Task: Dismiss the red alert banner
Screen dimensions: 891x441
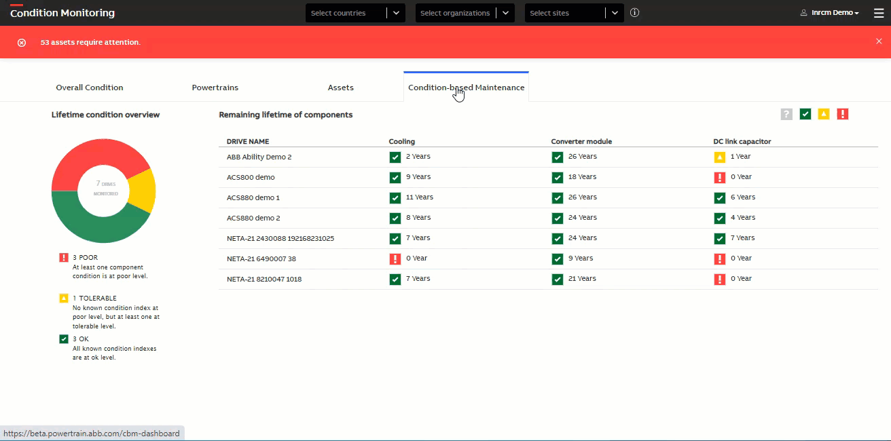Action: [879, 41]
